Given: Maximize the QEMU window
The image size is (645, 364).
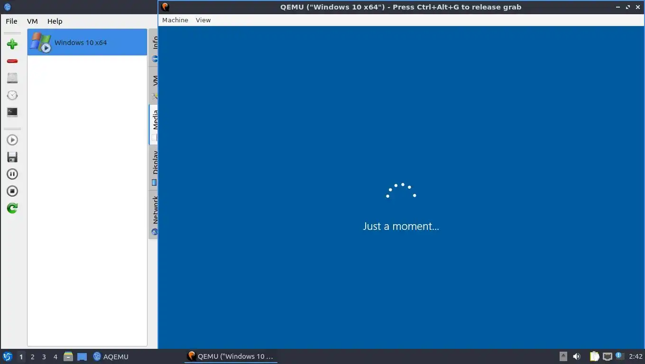Looking at the screenshot, I should 628,7.
